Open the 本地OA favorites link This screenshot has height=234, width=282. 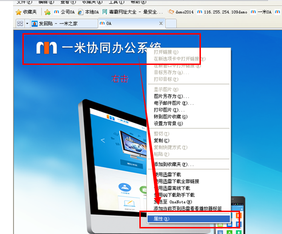[88, 12]
